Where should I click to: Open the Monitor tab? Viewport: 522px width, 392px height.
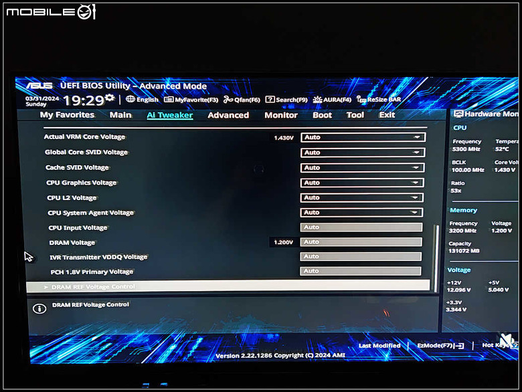[281, 115]
